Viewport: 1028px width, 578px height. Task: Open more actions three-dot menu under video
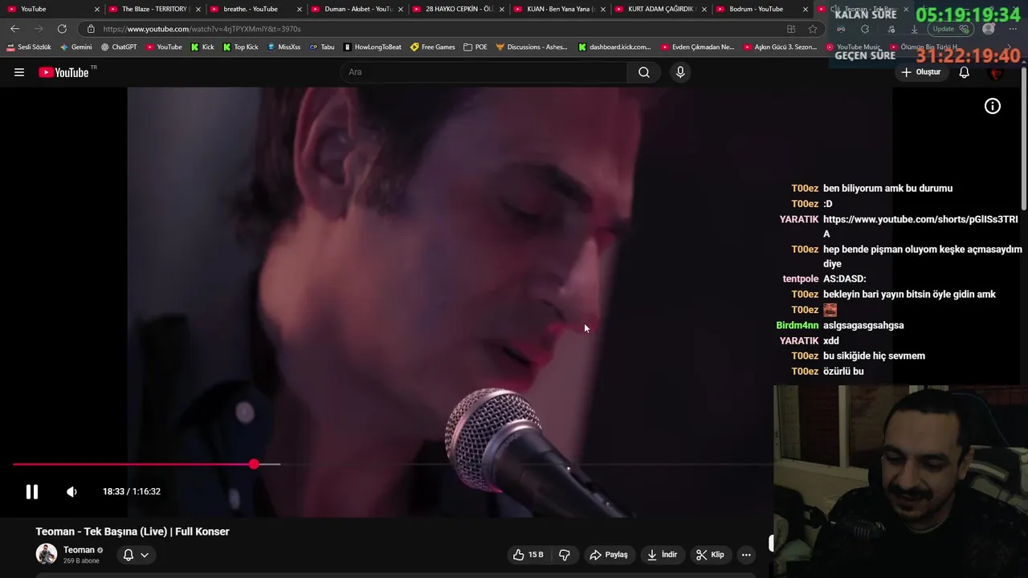point(746,555)
